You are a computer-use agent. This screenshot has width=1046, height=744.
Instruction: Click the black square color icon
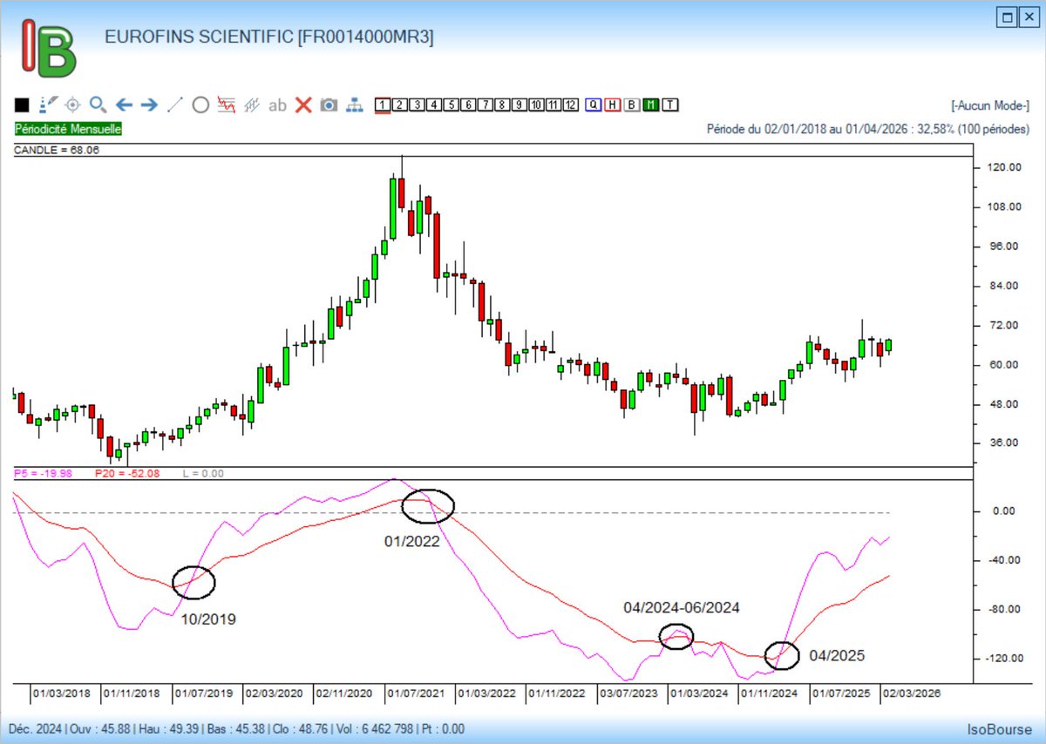pyautogui.click(x=23, y=105)
